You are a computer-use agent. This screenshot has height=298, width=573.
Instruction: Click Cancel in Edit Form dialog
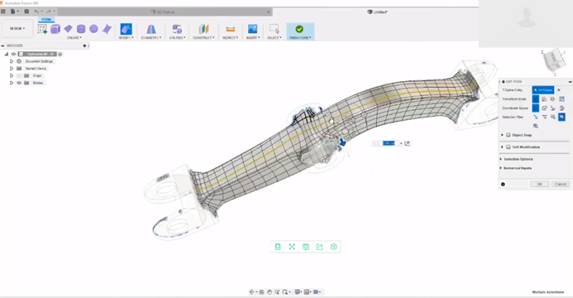(x=561, y=184)
